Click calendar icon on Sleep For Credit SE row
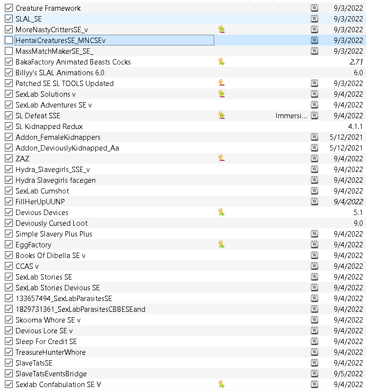Screen dimensions: 366x390 click(314, 341)
